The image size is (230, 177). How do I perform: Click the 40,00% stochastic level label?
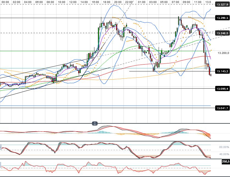pos(224,154)
